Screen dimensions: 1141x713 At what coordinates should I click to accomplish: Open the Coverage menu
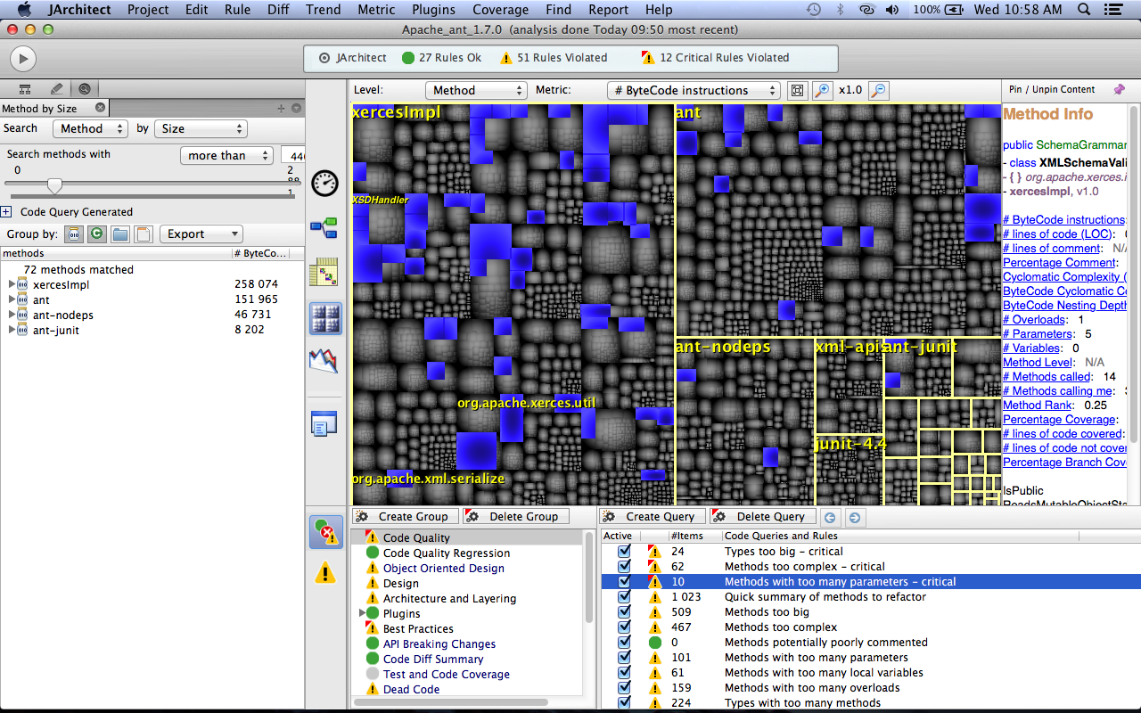[500, 10]
